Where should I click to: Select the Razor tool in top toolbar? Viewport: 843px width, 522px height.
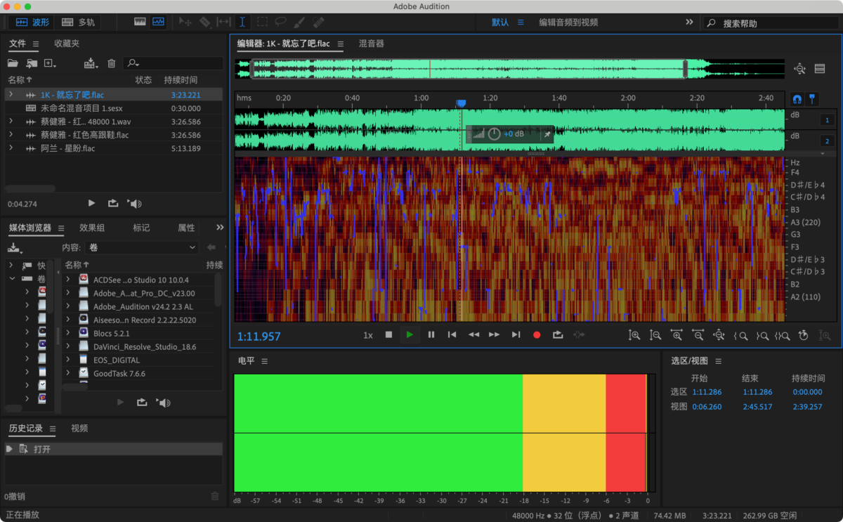(x=204, y=22)
